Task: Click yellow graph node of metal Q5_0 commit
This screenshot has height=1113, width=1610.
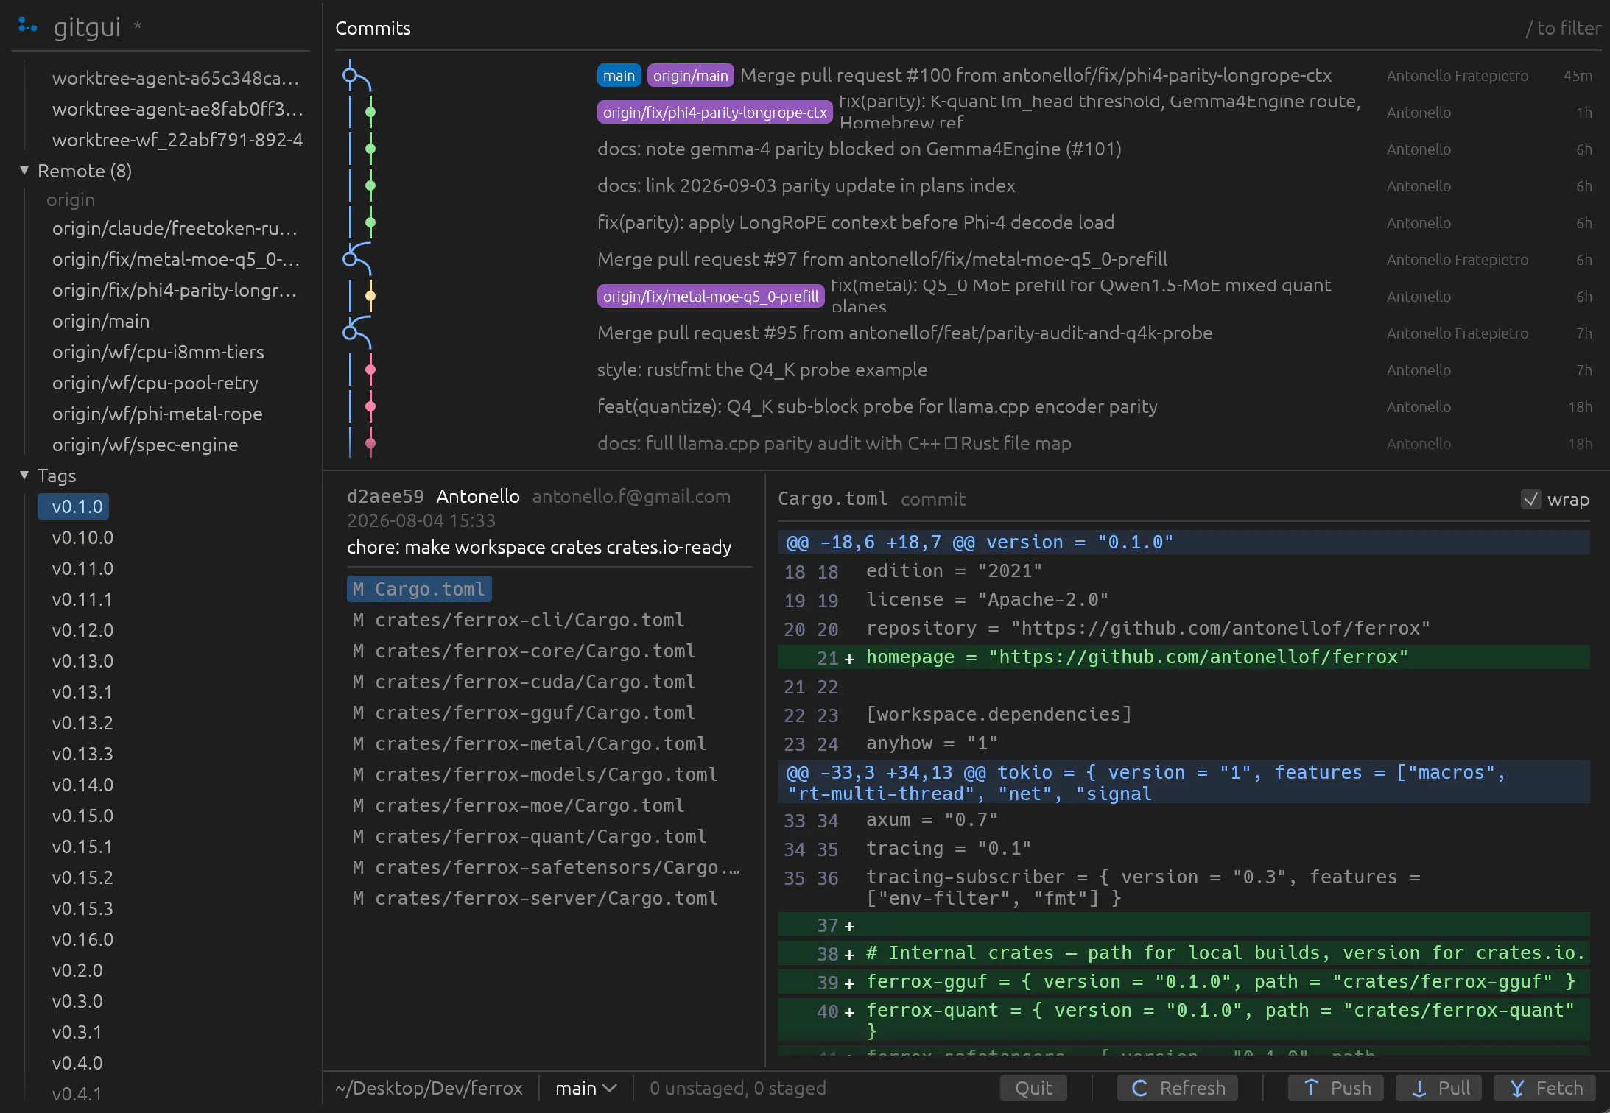Action: [x=370, y=296]
